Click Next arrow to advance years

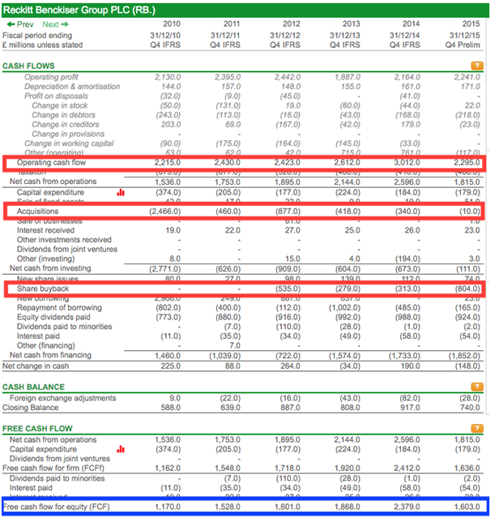(x=56, y=24)
